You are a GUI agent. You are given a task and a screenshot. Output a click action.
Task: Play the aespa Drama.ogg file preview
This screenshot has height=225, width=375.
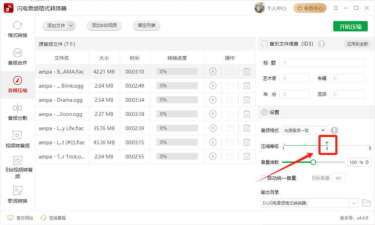point(213,100)
